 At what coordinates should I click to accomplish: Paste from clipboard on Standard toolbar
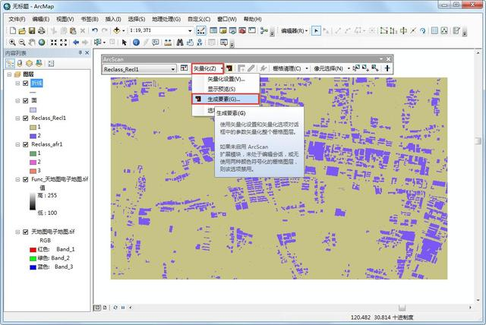tap(73, 30)
